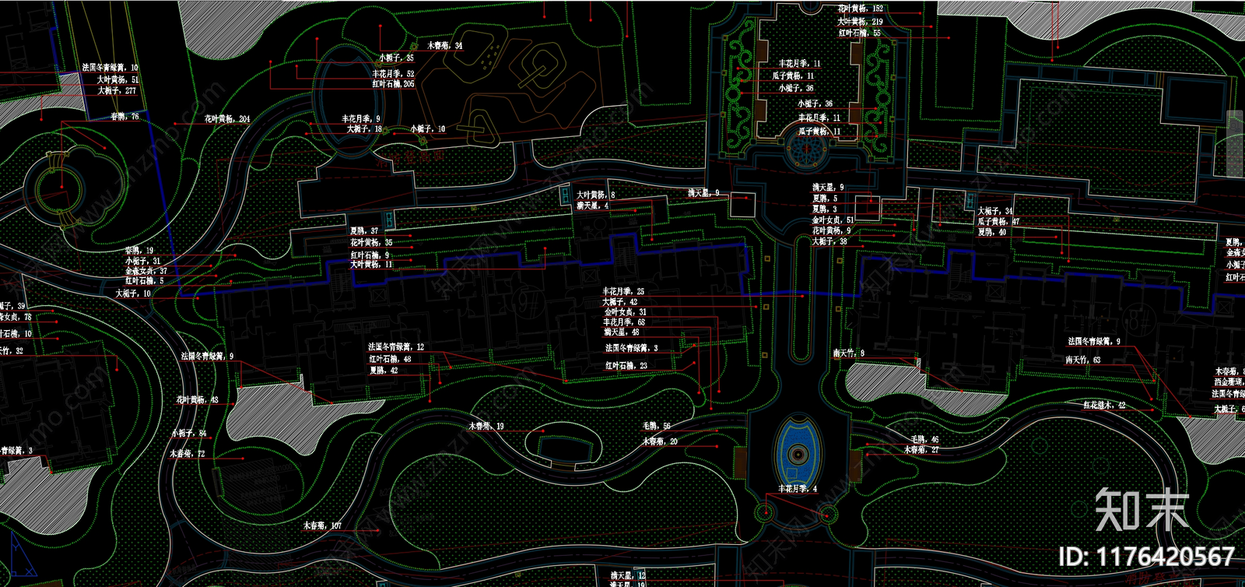Select the '红叶石楠, 55' text

[860, 33]
